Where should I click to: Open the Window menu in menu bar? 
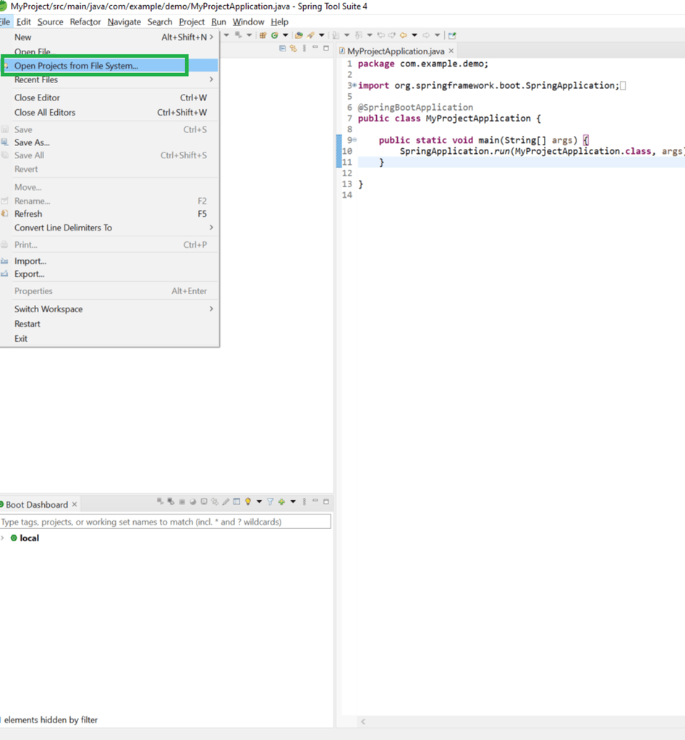(x=248, y=22)
